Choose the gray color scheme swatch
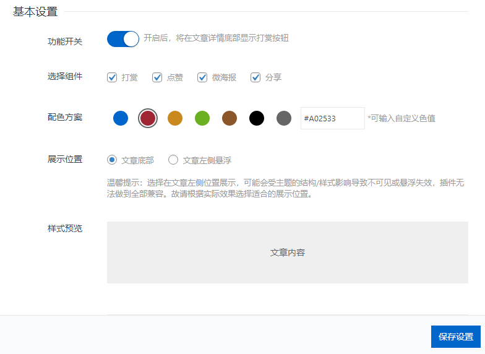 pyautogui.click(x=284, y=118)
